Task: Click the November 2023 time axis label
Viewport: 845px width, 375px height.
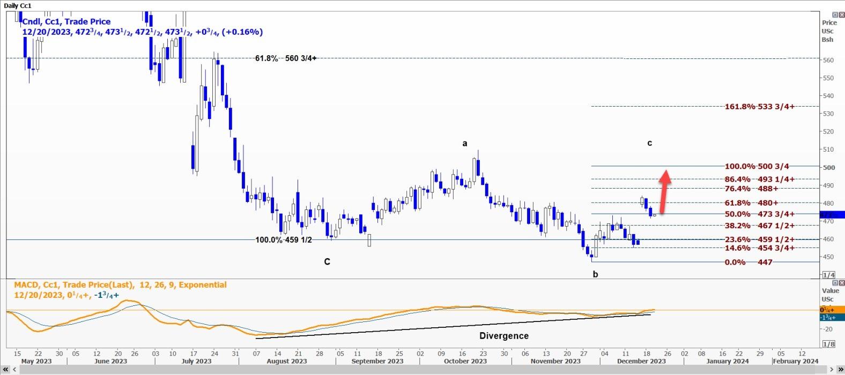Action: point(555,361)
